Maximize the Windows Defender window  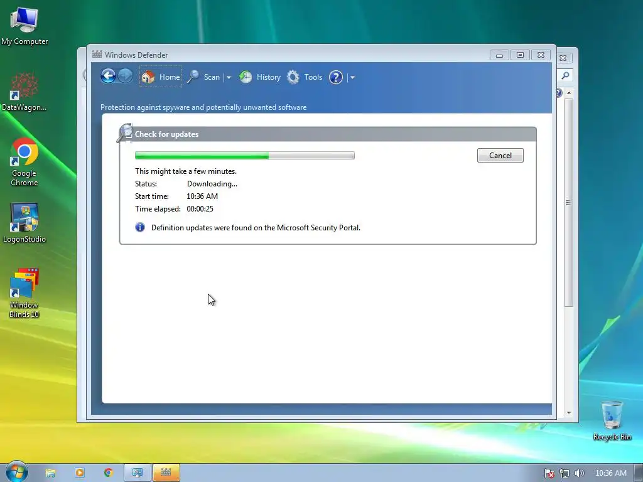click(520, 55)
